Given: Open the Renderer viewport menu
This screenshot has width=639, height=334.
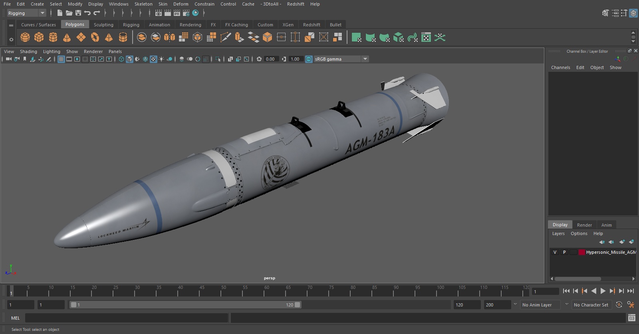Looking at the screenshot, I should pos(93,51).
